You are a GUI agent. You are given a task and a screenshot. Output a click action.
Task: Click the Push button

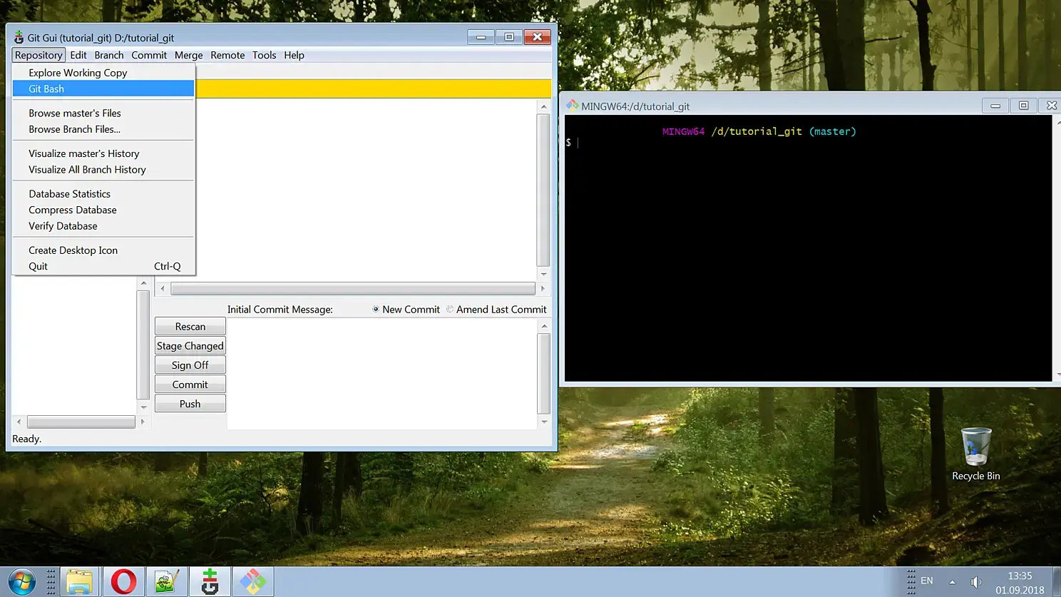click(x=190, y=404)
